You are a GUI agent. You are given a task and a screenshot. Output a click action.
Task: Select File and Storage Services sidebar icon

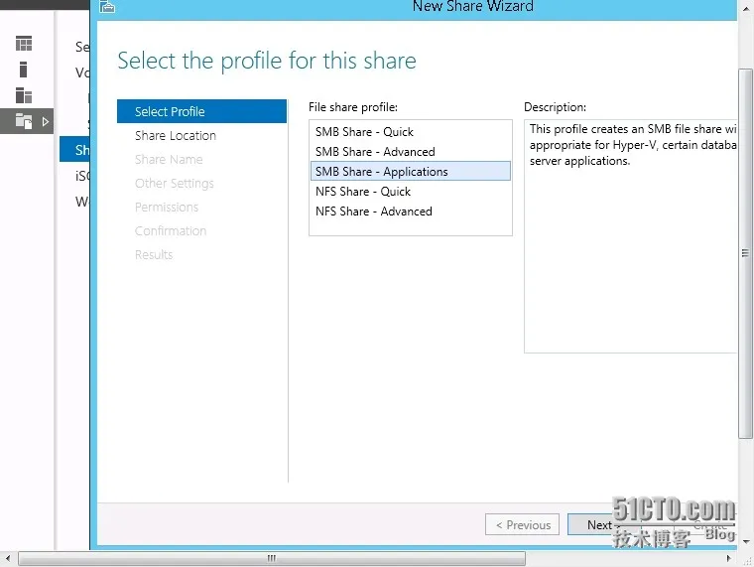pos(24,121)
